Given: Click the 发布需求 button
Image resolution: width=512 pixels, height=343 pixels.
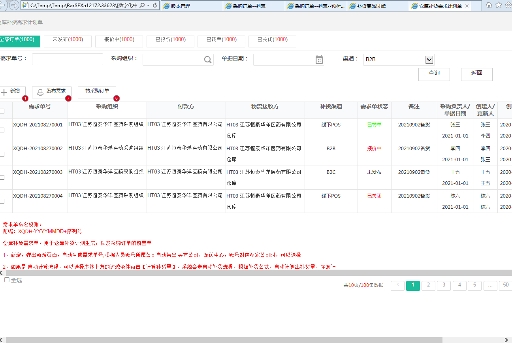Looking at the screenshot, I should point(52,92).
